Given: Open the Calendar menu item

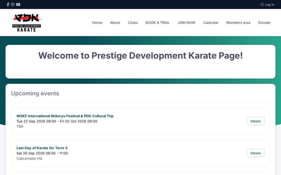Looking at the screenshot, I should coord(211,23).
